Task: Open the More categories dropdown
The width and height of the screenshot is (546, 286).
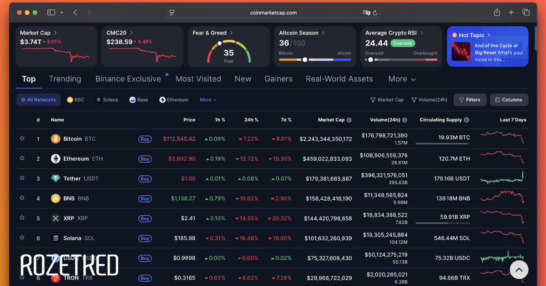Action: tap(402, 79)
